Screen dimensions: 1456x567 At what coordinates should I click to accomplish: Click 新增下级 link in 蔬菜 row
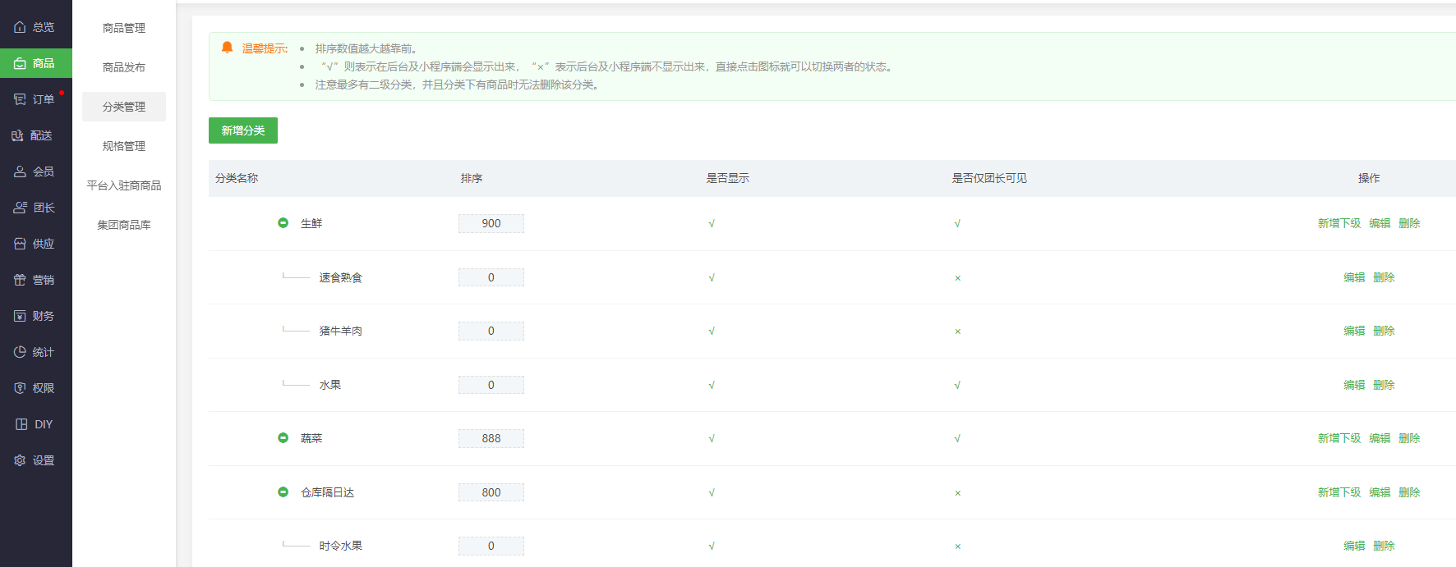tap(1339, 438)
